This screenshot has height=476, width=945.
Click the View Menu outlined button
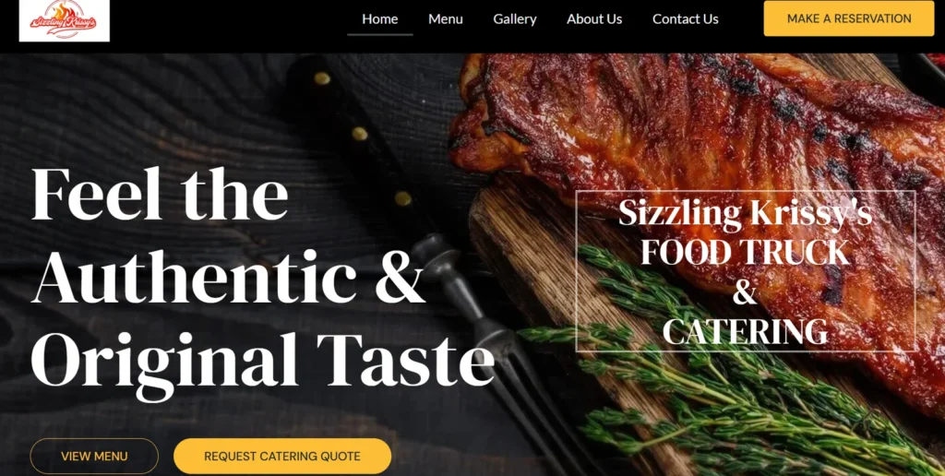pyautogui.click(x=94, y=456)
